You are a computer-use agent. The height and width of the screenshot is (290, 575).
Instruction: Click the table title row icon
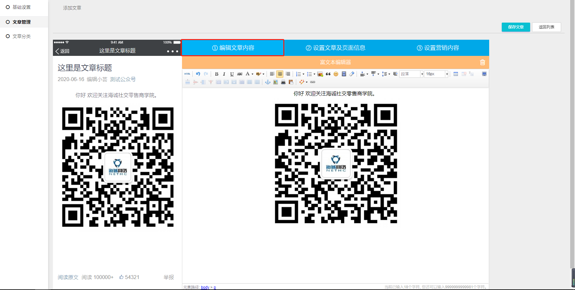[x=471, y=74]
